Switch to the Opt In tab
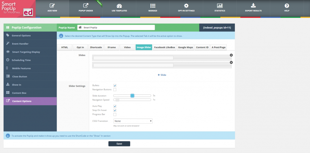 80,47
